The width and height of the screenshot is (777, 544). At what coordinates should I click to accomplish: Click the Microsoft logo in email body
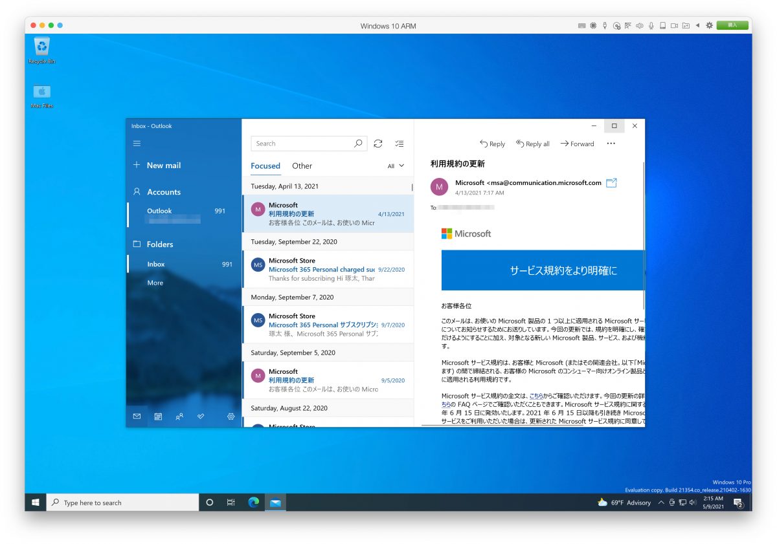466,234
